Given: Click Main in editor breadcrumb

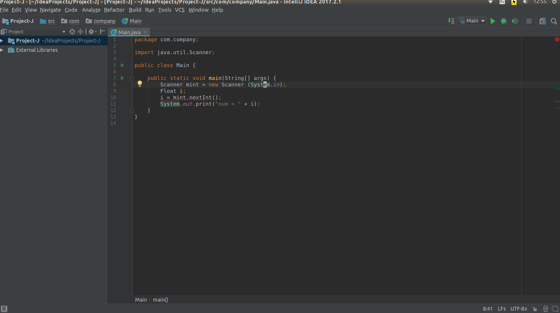Looking at the screenshot, I should tap(141, 300).
